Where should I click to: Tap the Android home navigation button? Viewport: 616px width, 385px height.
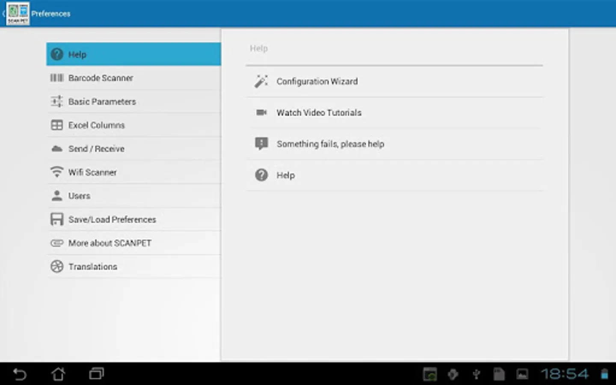[x=58, y=374]
